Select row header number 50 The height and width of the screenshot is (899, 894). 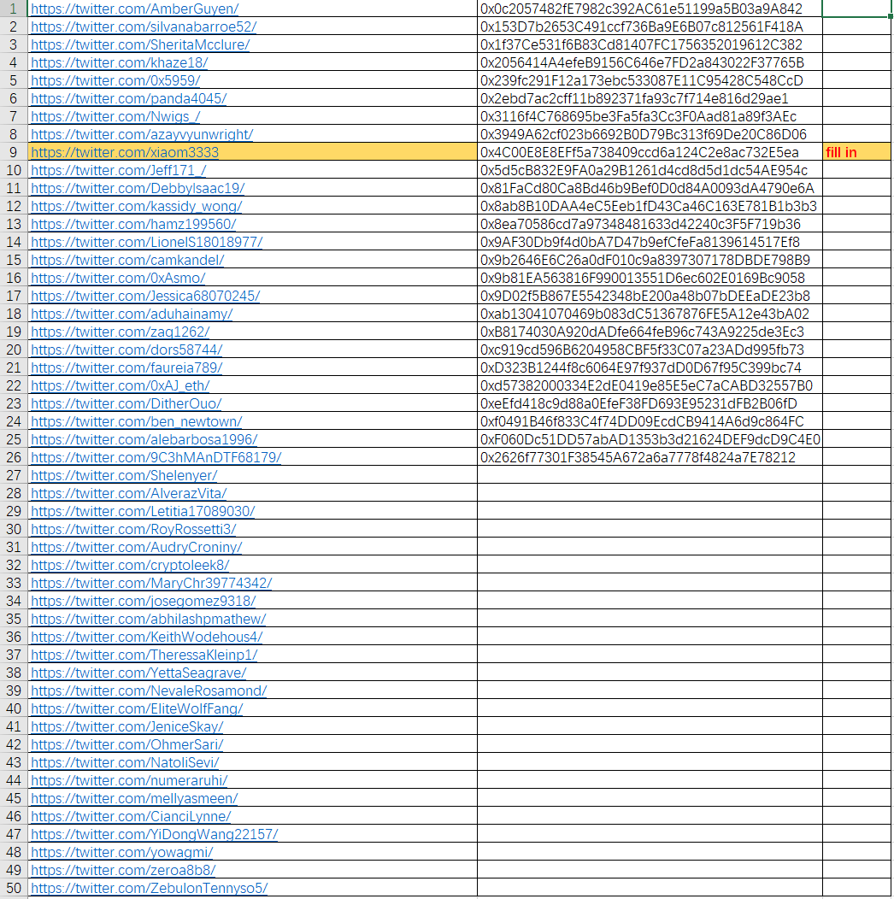click(13, 888)
